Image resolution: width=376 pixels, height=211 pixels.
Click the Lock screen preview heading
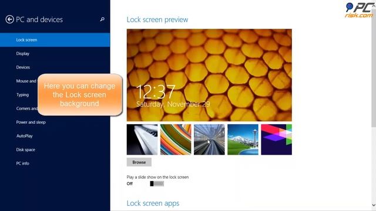click(x=157, y=19)
